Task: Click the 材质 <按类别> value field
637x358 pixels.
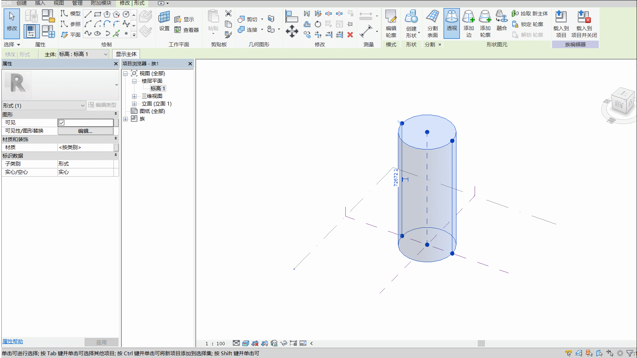Action: [86, 147]
